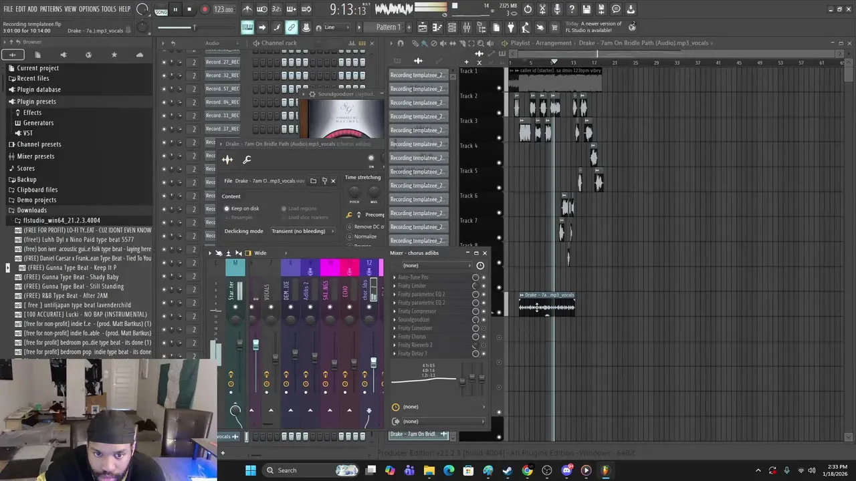This screenshot has height=481, width=856.
Task: Open the Declicking mode dropdown
Action: pyautogui.click(x=302, y=231)
